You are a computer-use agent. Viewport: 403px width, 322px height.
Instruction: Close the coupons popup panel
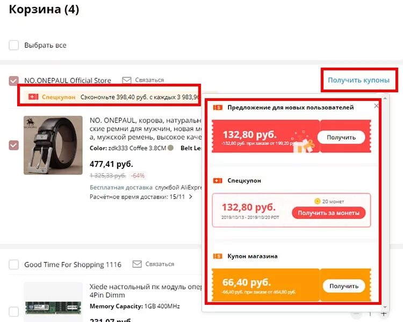pos(376,106)
